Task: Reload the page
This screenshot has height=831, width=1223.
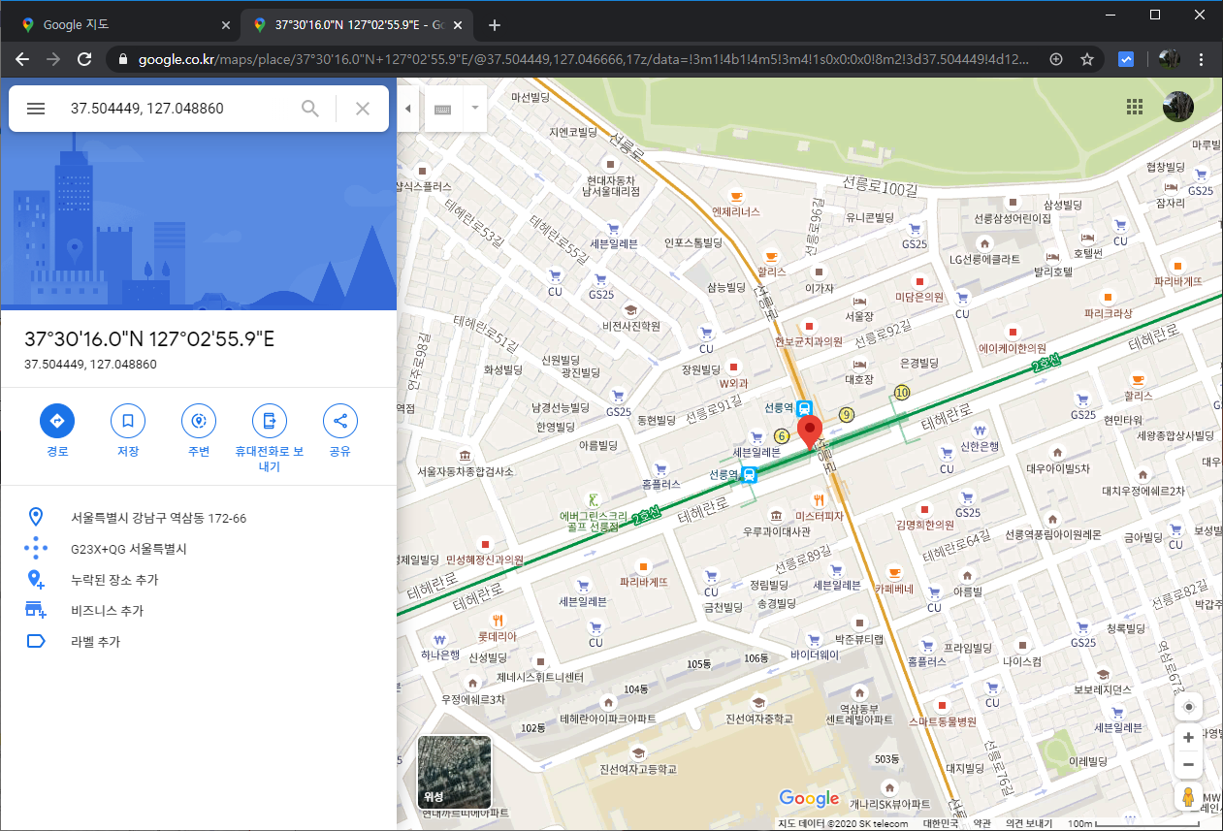Action: coord(84,59)
